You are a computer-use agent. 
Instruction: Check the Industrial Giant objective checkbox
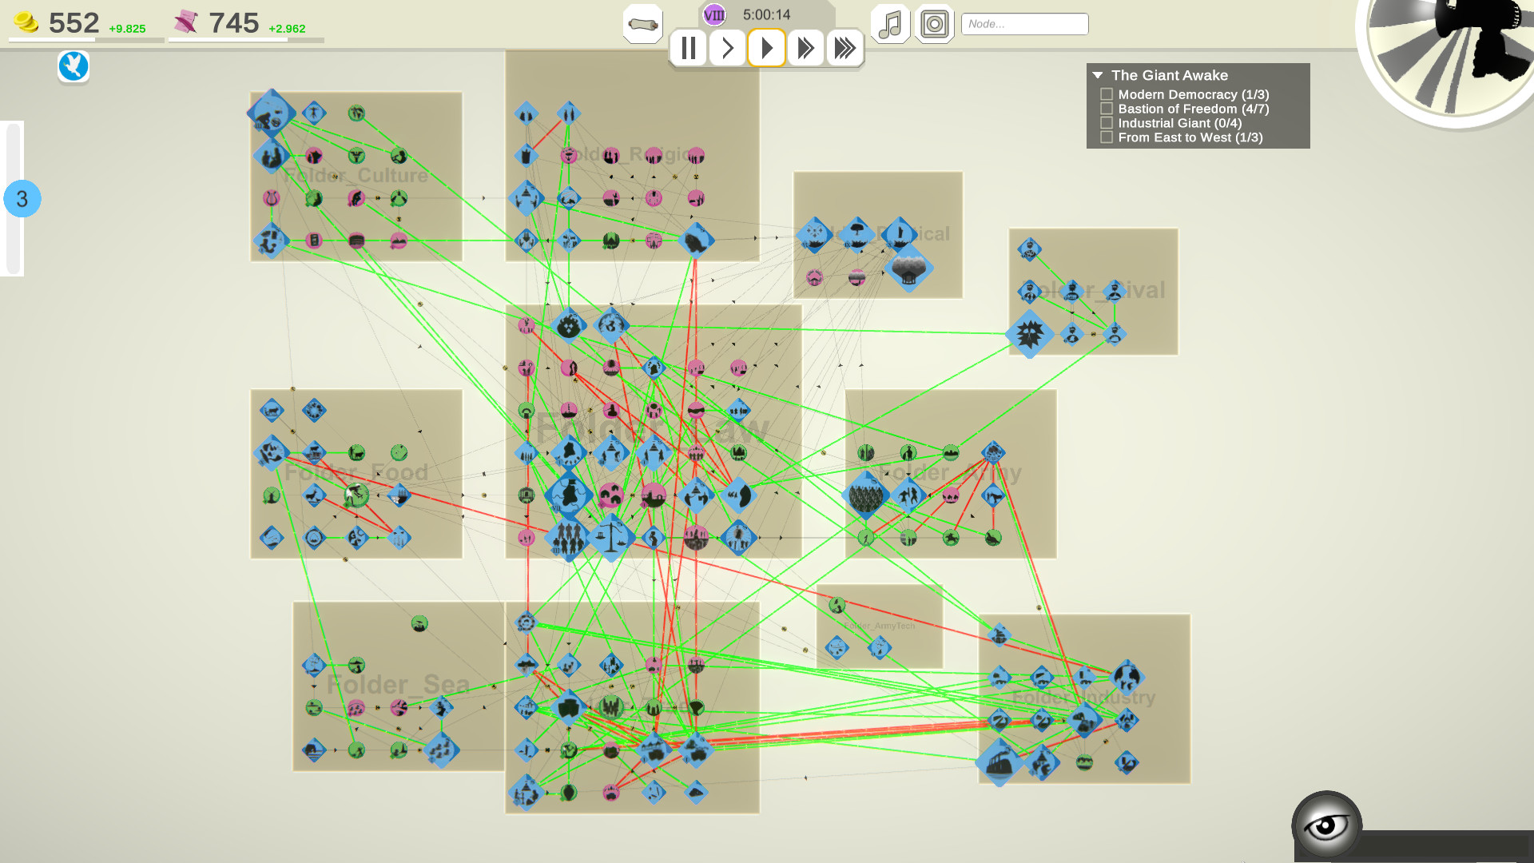(x=1106, y=122)
